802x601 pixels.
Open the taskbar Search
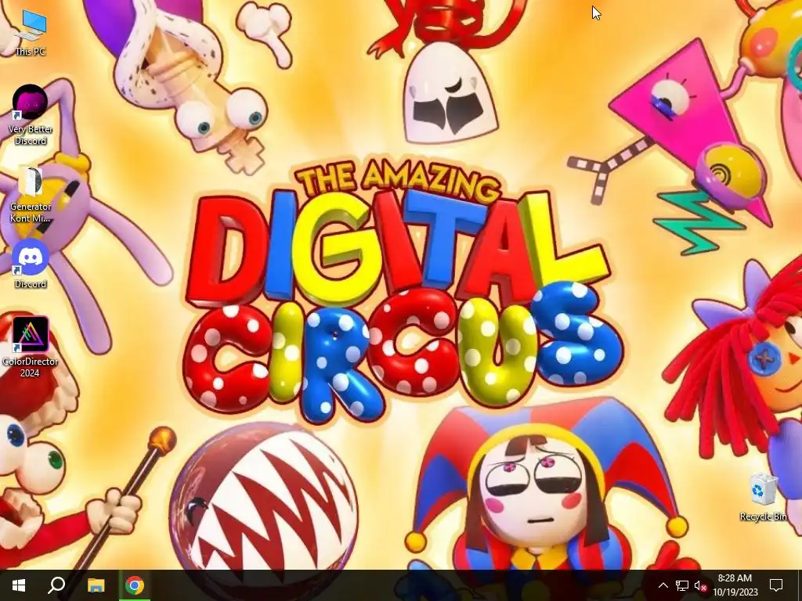coord(56,585)
